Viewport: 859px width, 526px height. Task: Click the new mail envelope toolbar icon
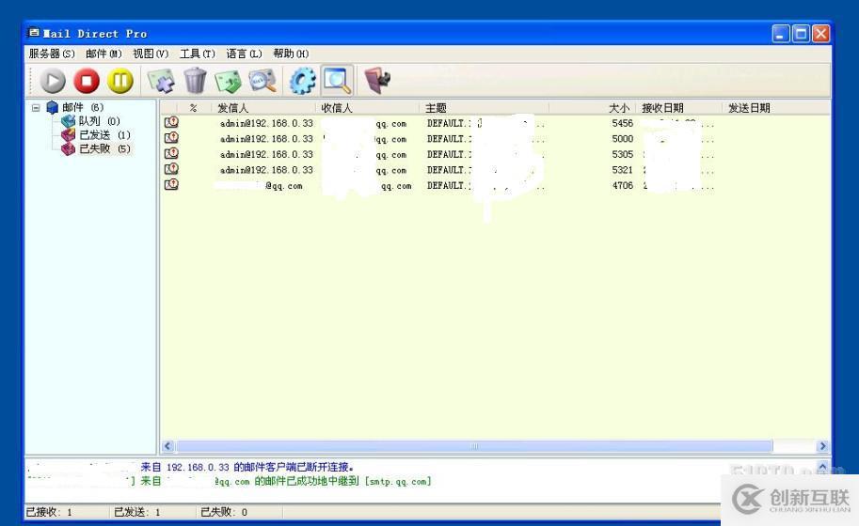pos(161,81)
